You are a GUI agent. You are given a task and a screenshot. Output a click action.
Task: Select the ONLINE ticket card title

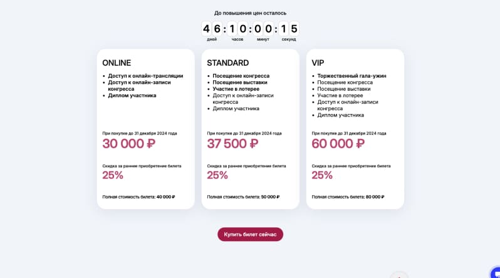pyautogui.click(x=117, y=63)
